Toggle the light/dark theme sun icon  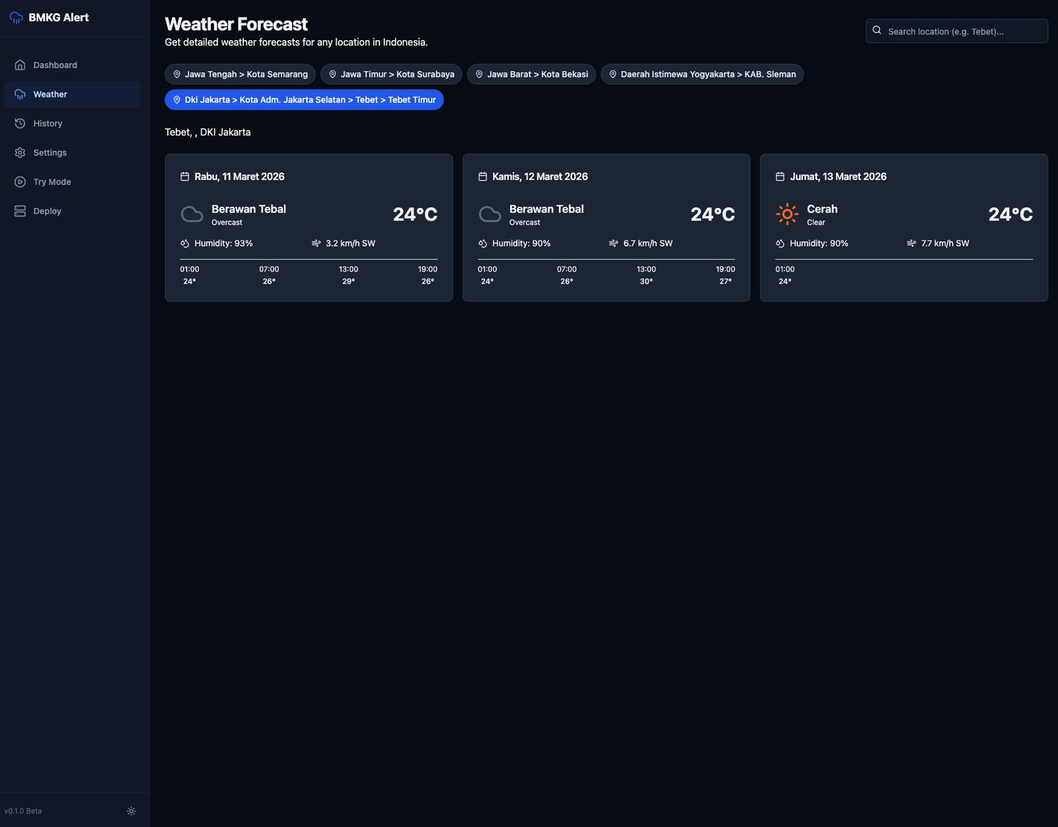tap(131, 811)
